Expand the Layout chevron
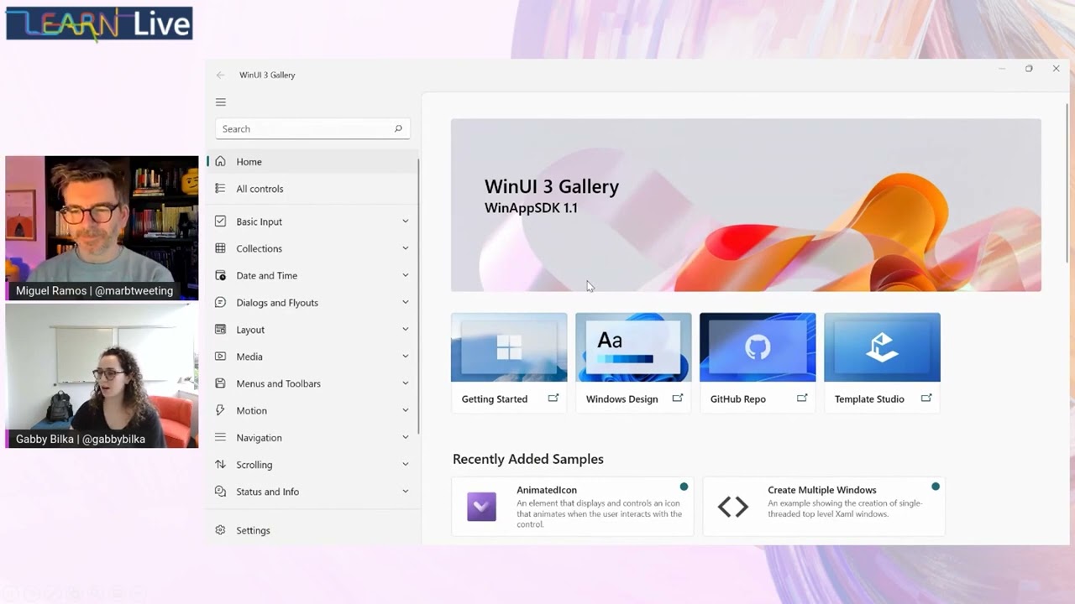This screenshot has width=1075, height=604. point(405,330)
